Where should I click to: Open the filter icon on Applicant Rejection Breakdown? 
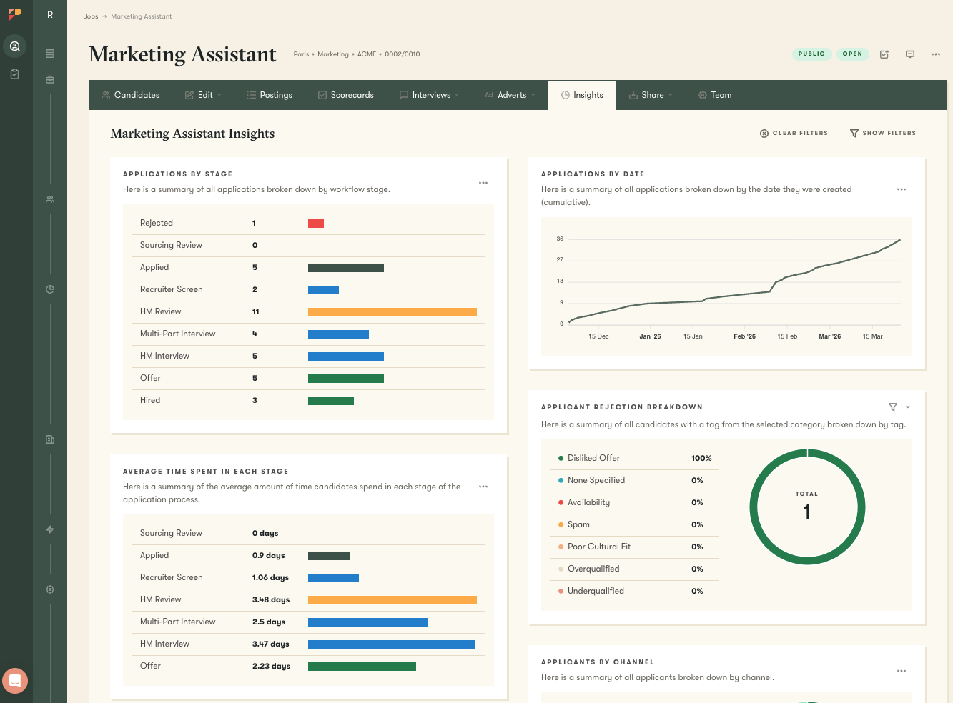[892, 407]
